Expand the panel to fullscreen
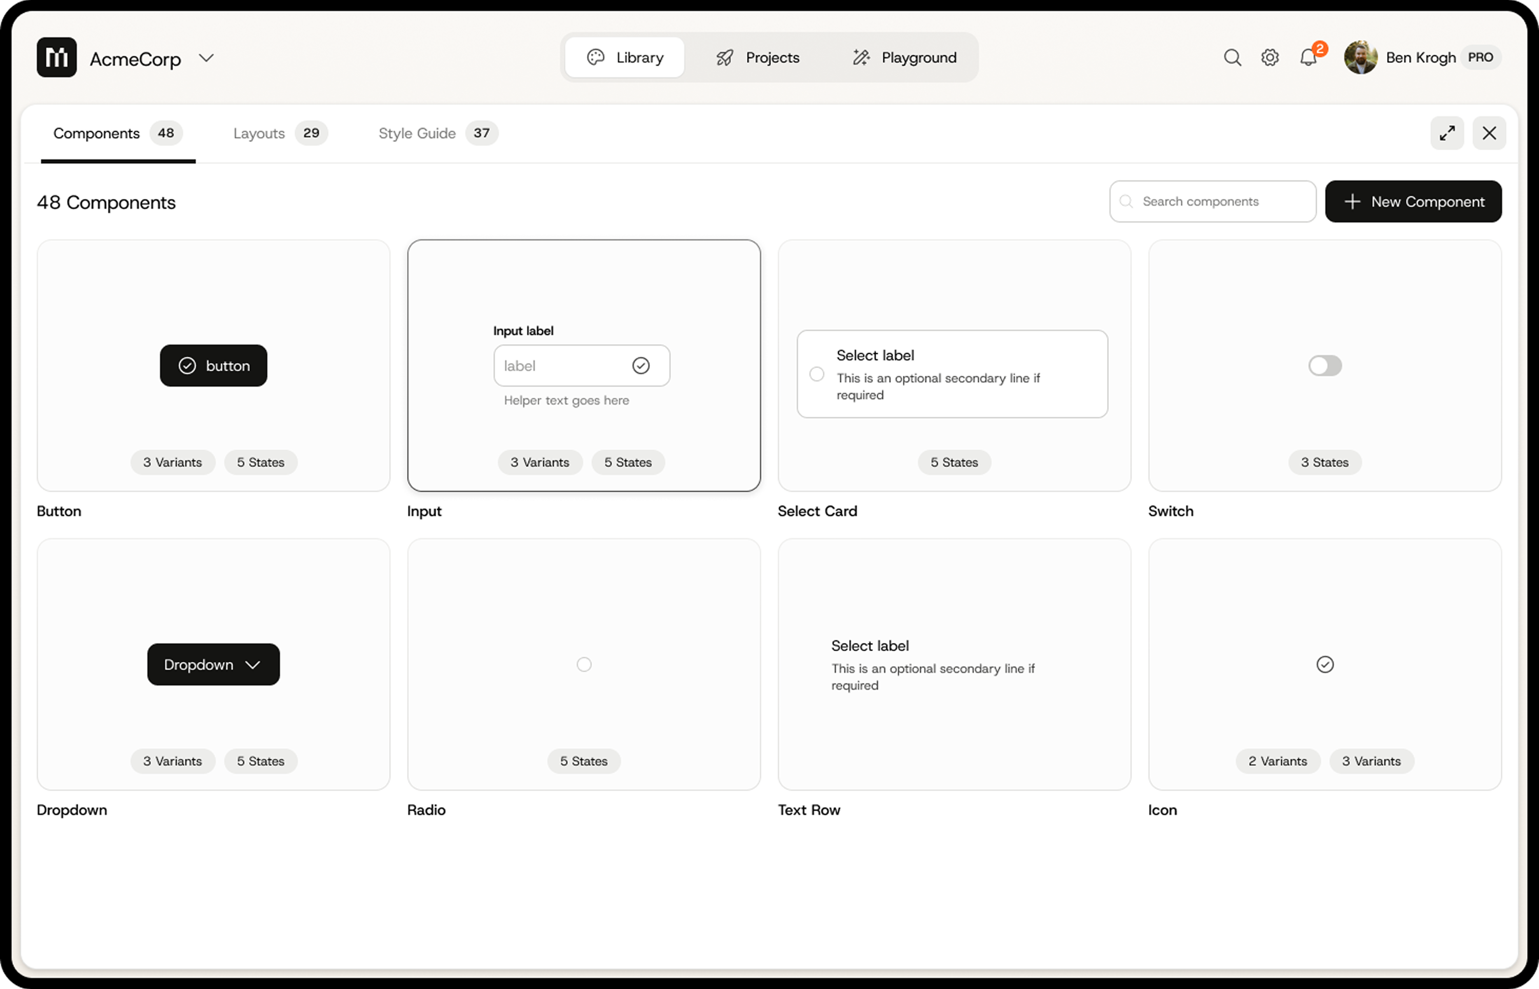This screenshot has width=1539, height=989. click(1447, 134)
